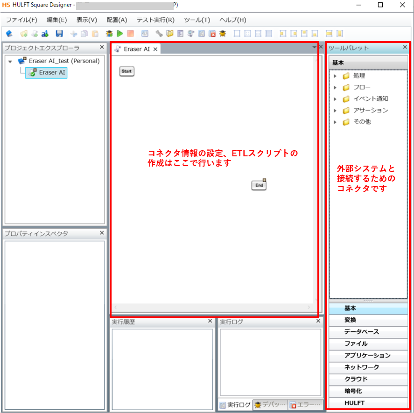
Task: Click the align top icon
Action: 304,34
